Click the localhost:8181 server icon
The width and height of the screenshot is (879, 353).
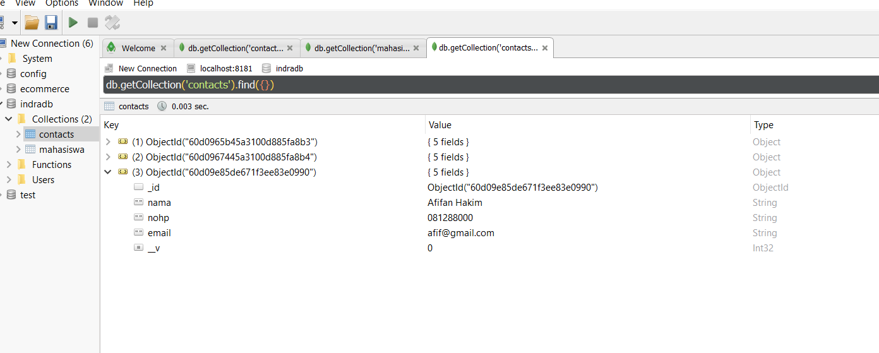[191, 68]
